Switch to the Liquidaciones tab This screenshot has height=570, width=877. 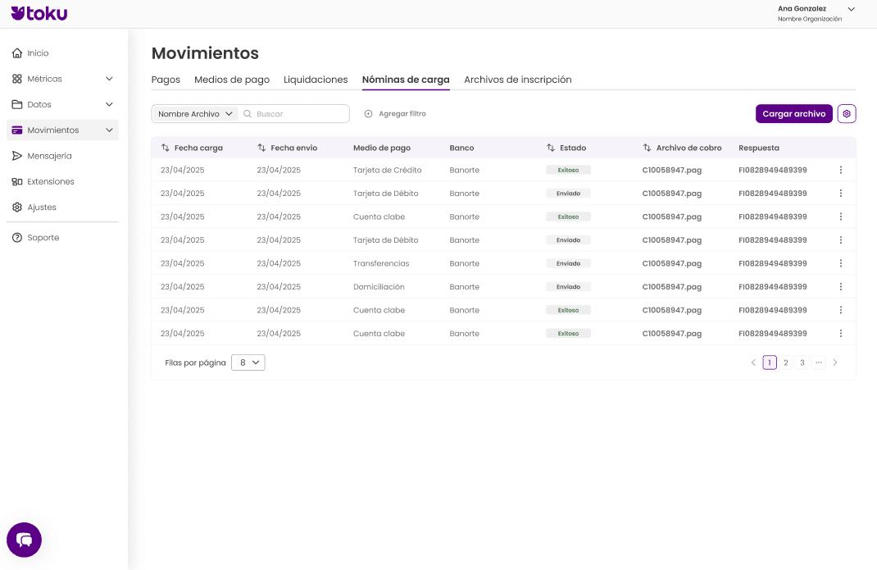[316, 80]
